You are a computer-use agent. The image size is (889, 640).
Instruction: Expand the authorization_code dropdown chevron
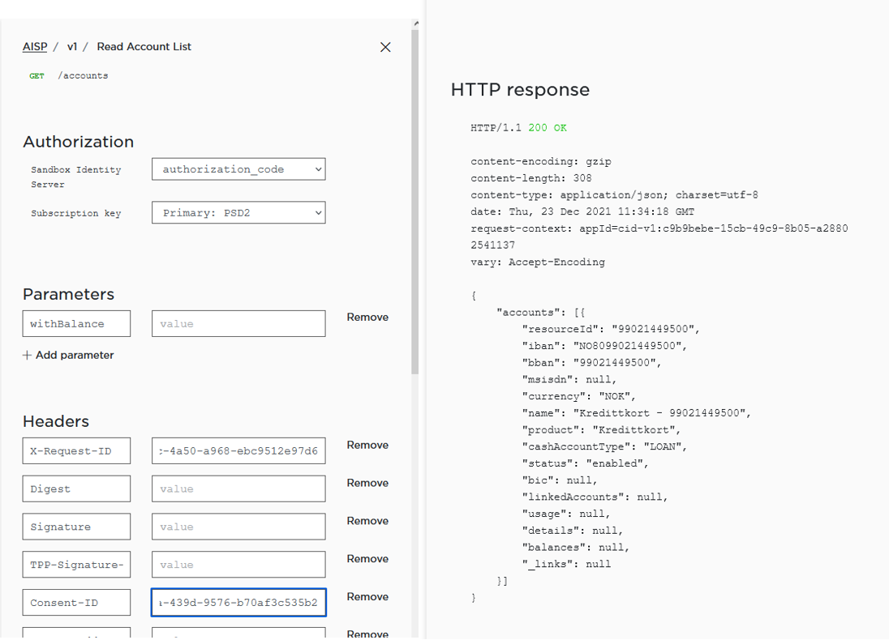tap(316, 169)
